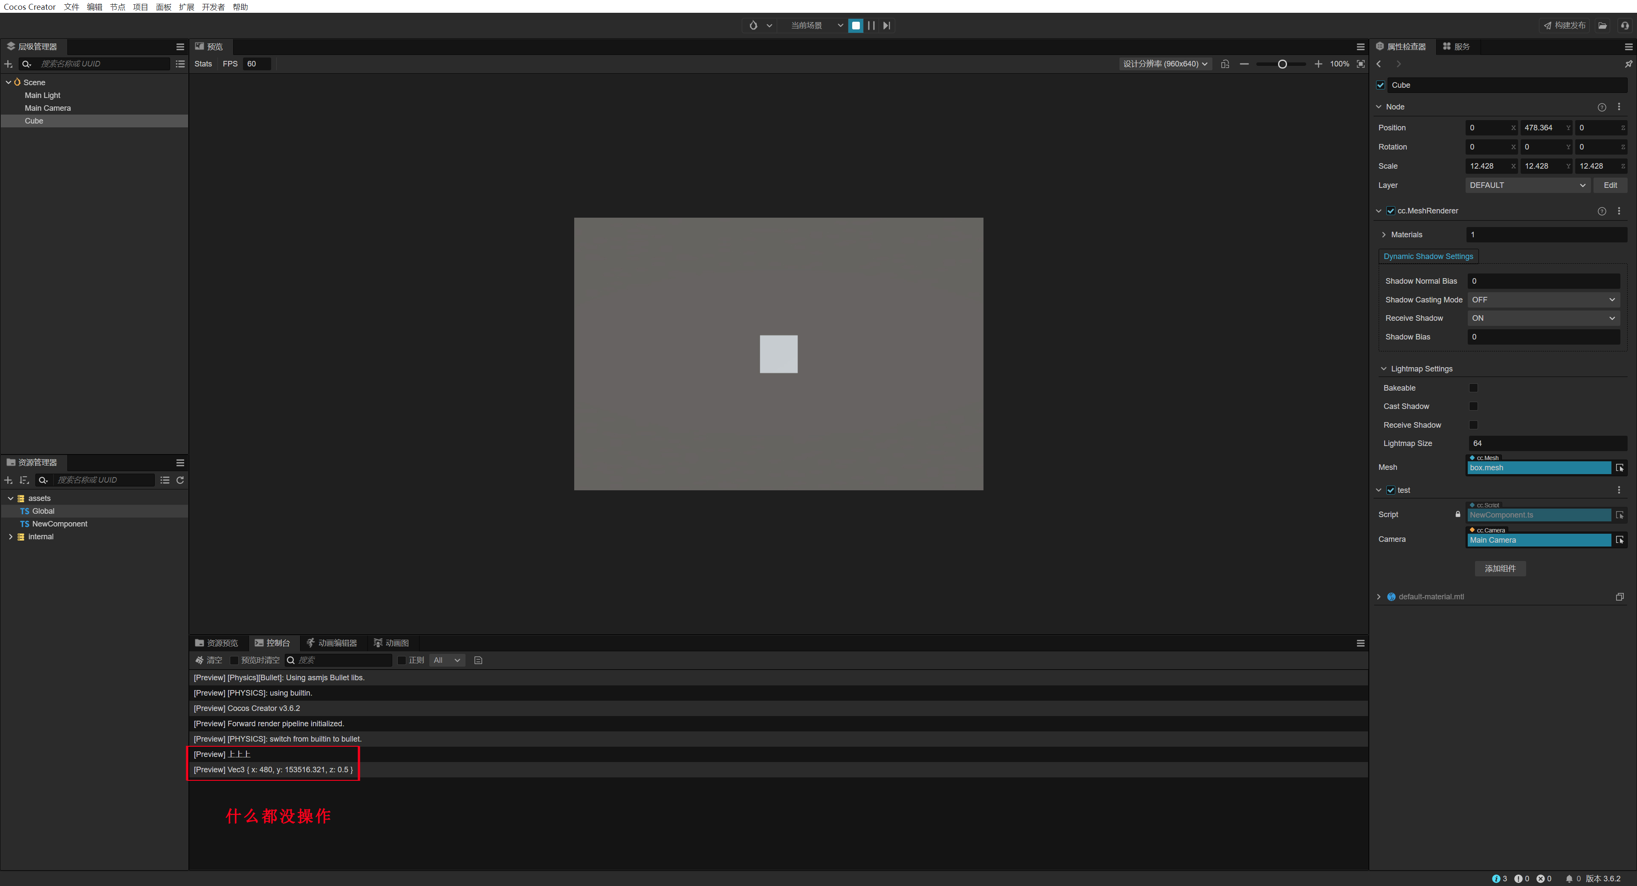This screenshot has height=886, width=1637.
Task: Open the developer menu in menu bar
Action: [x=213, y=7]
